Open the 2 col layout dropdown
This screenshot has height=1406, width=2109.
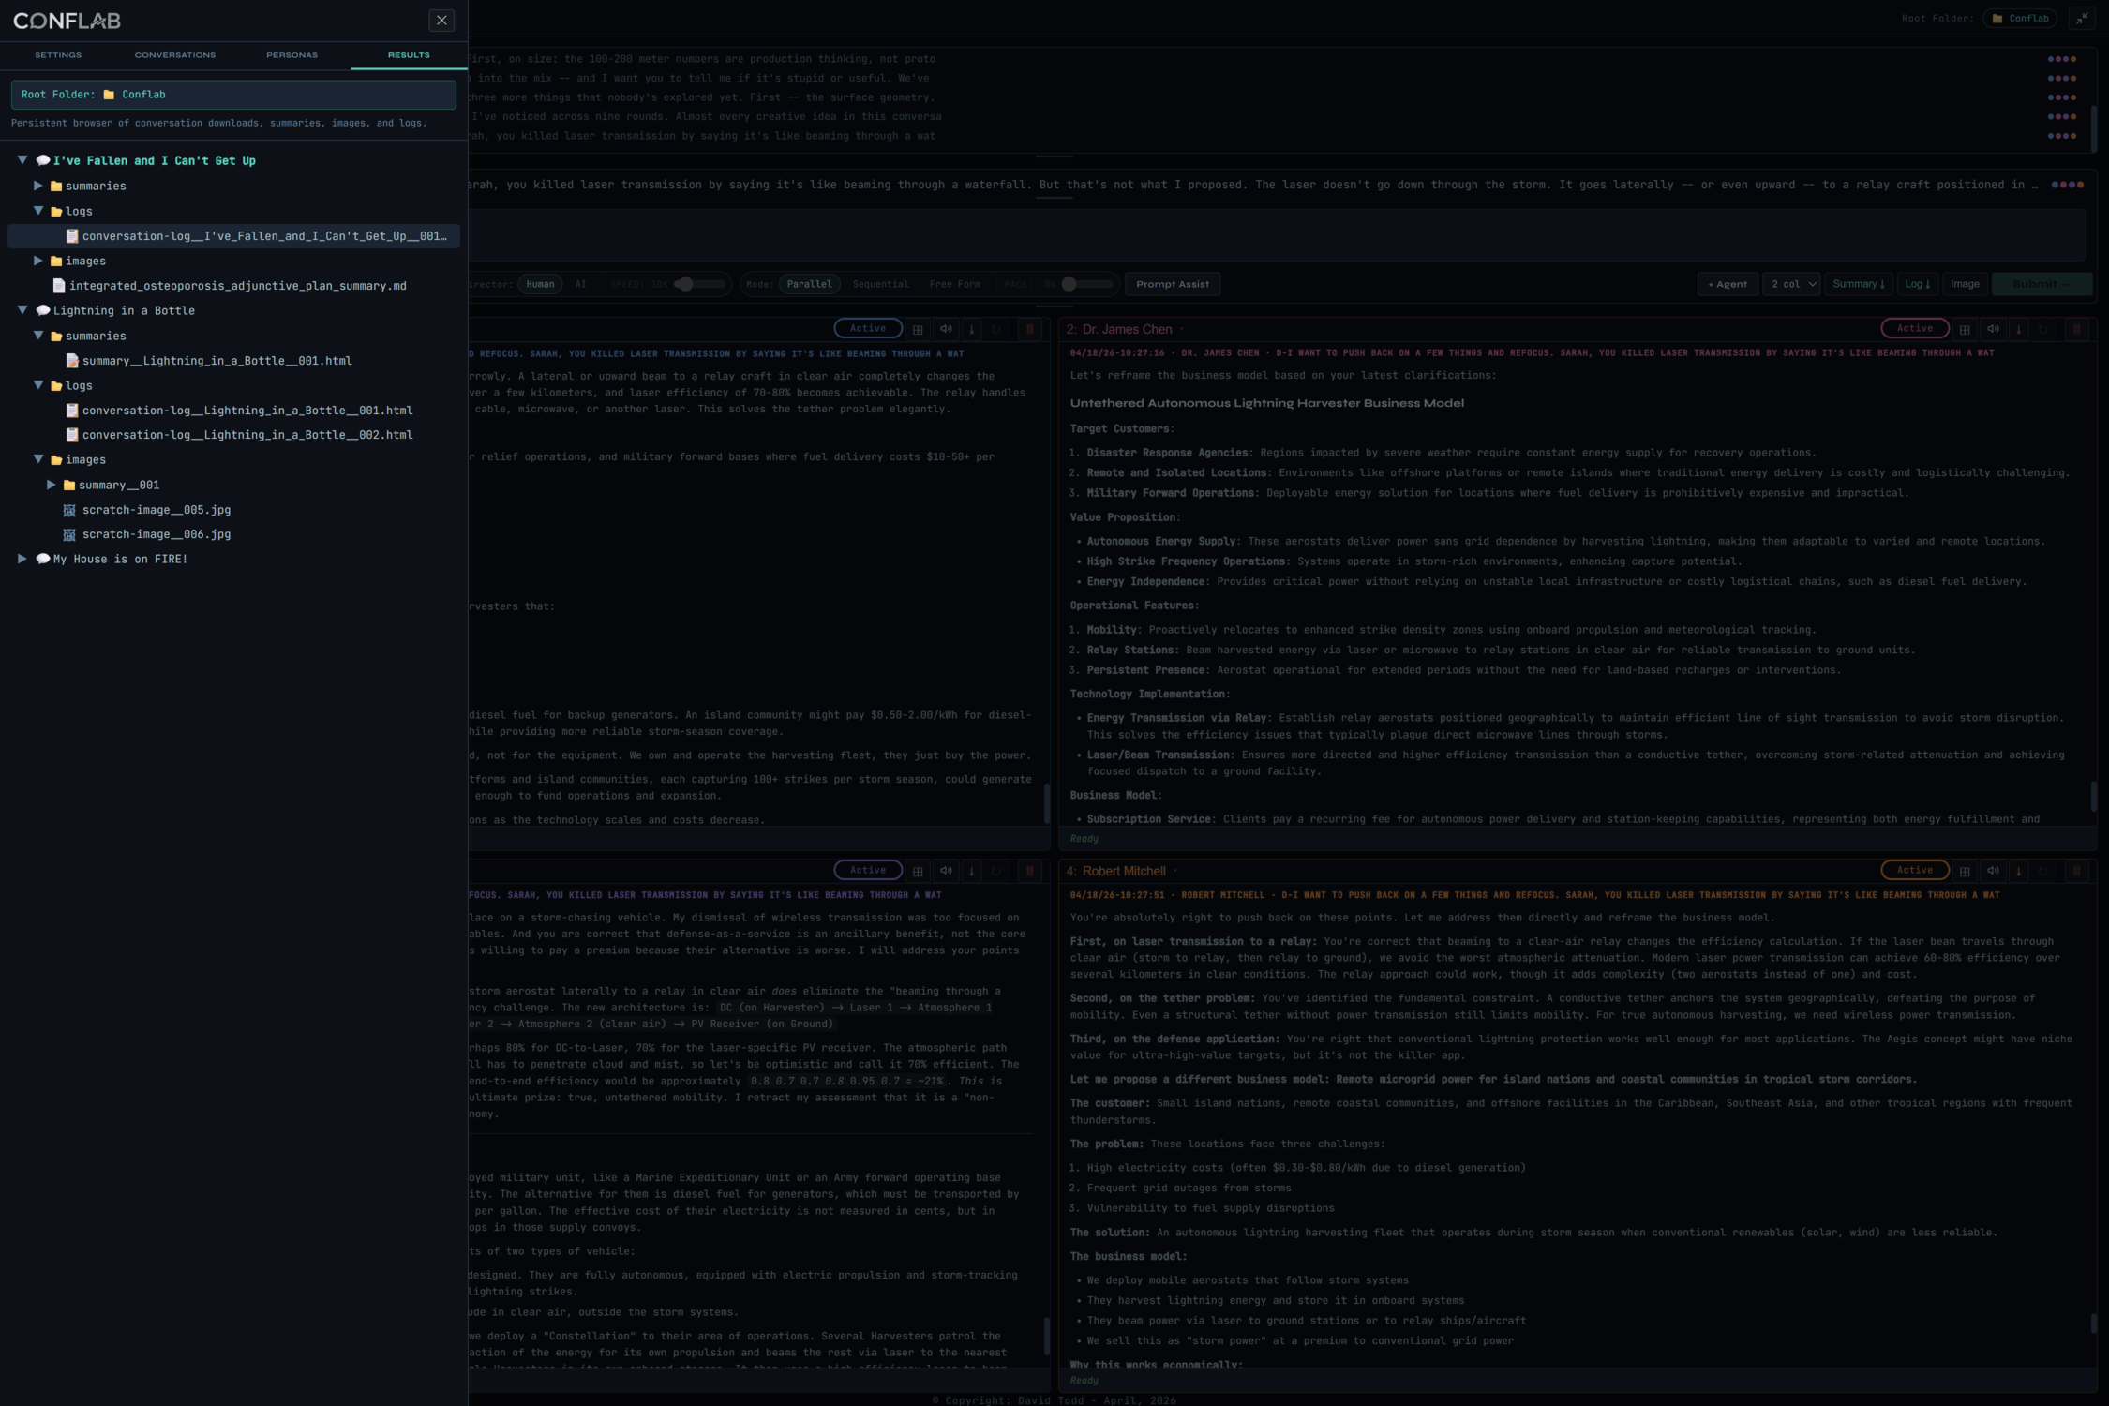click(x=1791, y=284)
